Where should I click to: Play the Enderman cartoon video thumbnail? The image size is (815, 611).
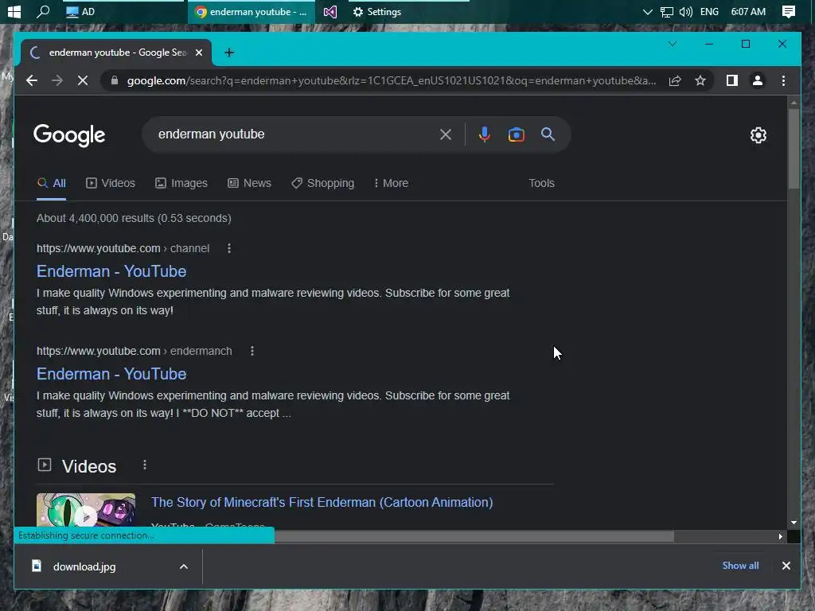pyautogui.click(x=86, y=510)
